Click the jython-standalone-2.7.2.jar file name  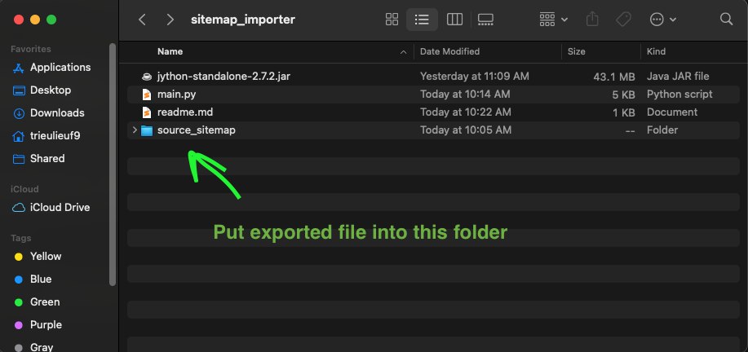click(224, 77)
